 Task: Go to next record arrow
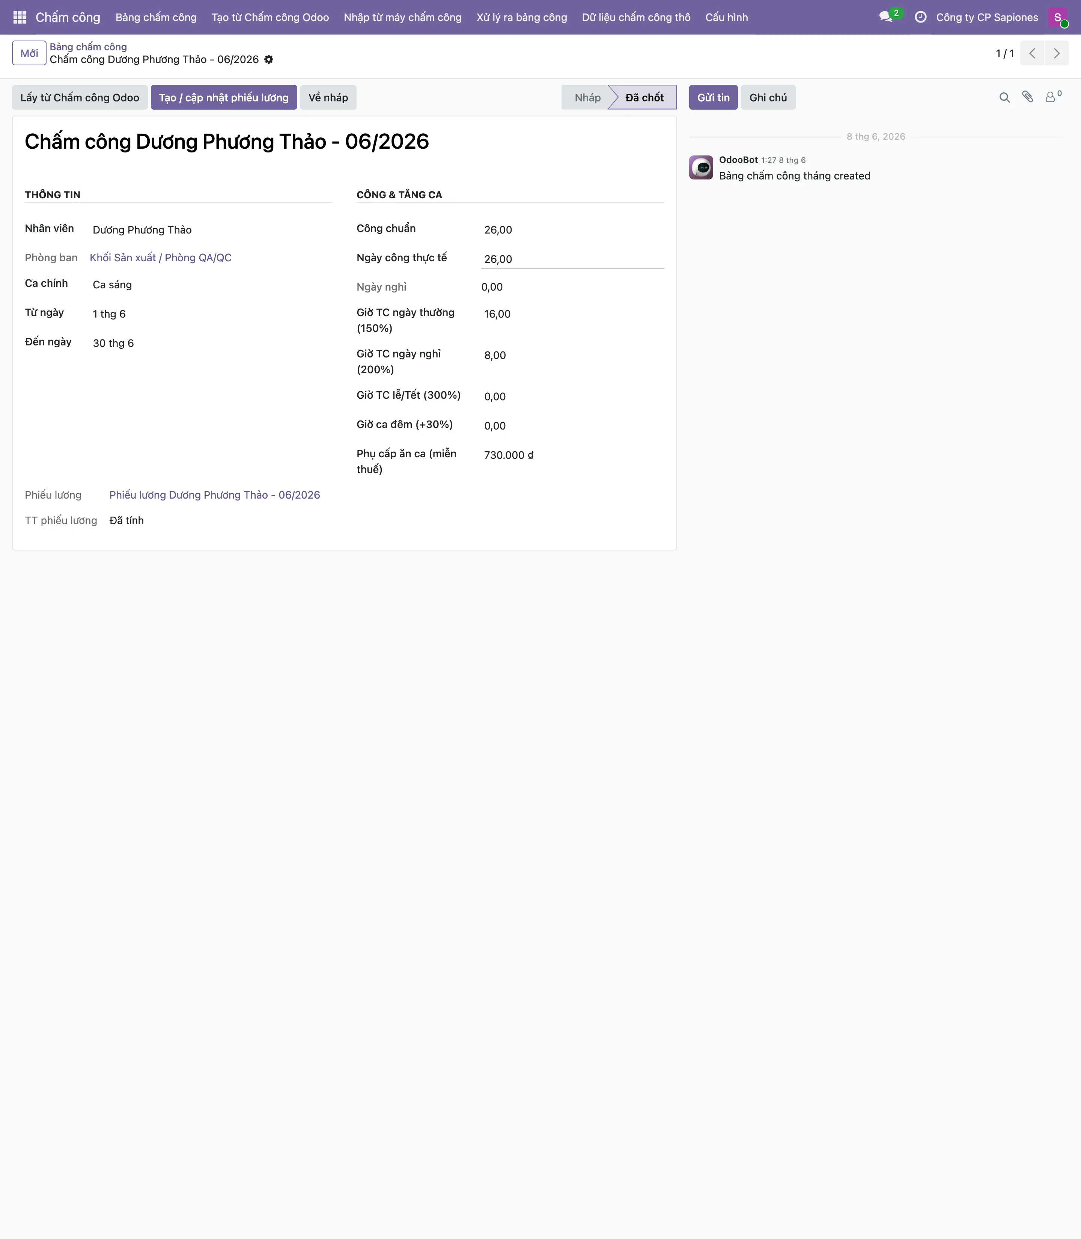tap(1056, 53)
